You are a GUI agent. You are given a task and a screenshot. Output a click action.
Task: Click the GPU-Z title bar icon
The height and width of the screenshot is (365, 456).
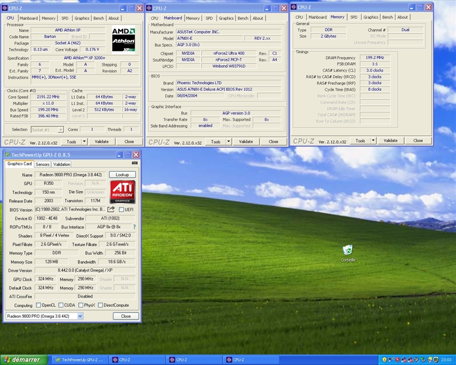pos(7,155)
